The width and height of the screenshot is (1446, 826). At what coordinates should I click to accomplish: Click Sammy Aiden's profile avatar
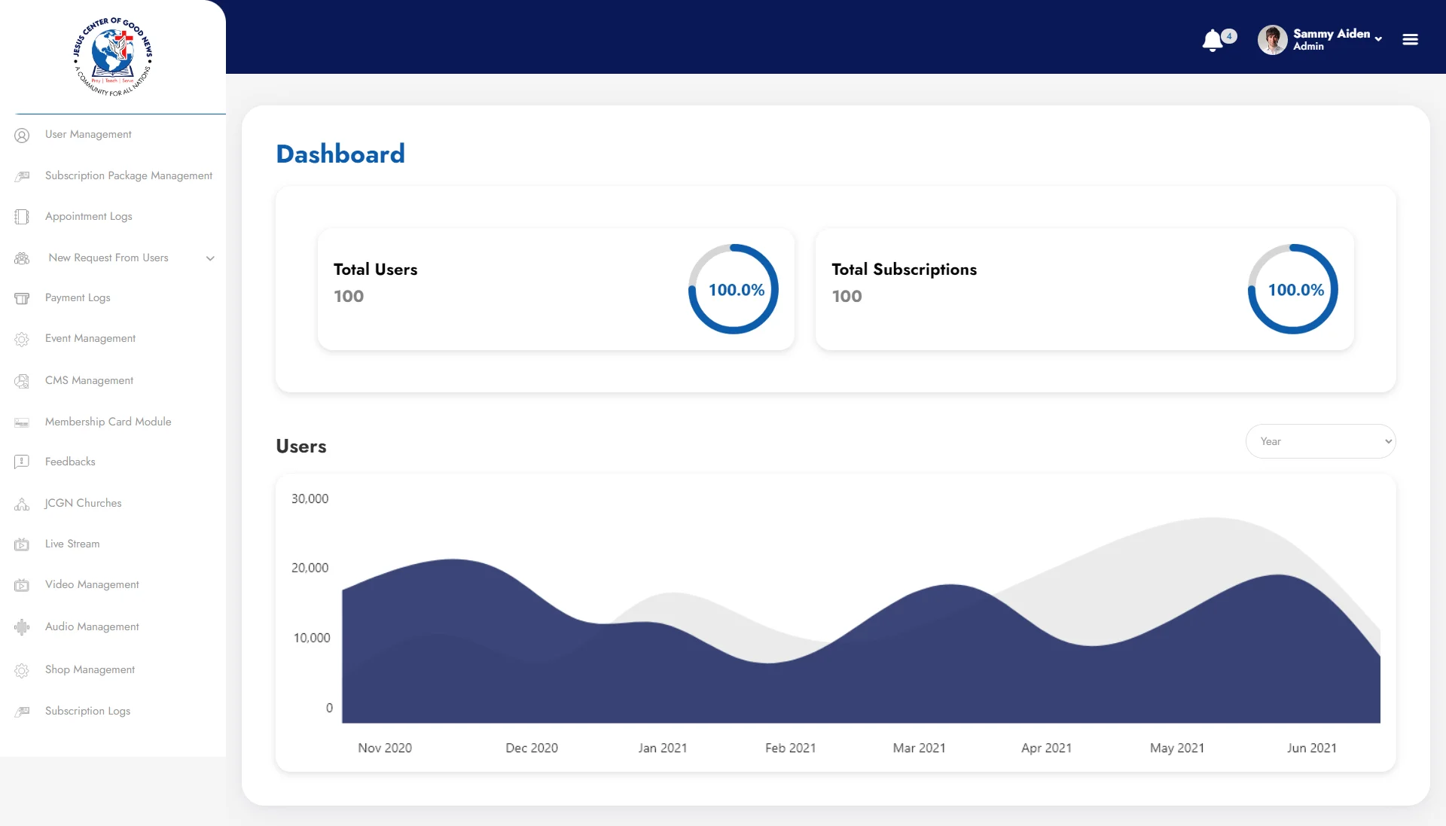click(x=1272, y=39)
